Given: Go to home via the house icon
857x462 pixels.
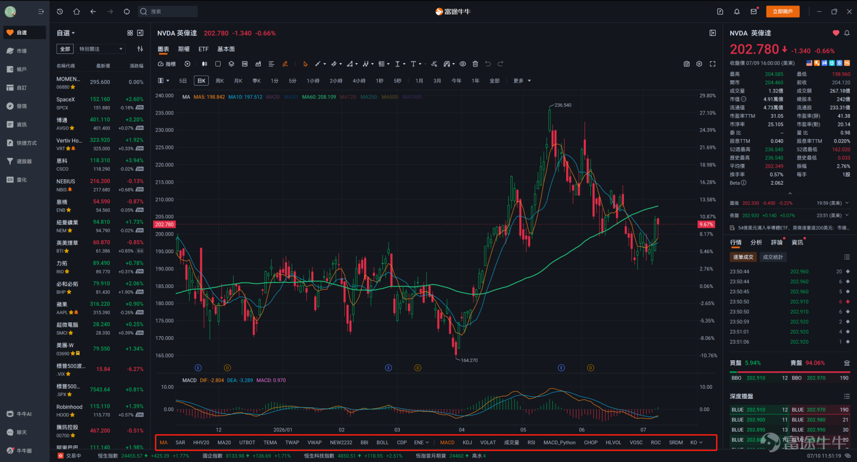Looking at the screenshot, I should point(77,11).
